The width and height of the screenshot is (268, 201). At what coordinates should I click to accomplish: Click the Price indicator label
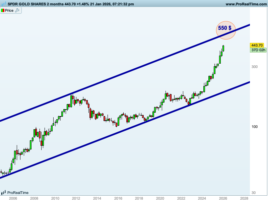[9, 10]
